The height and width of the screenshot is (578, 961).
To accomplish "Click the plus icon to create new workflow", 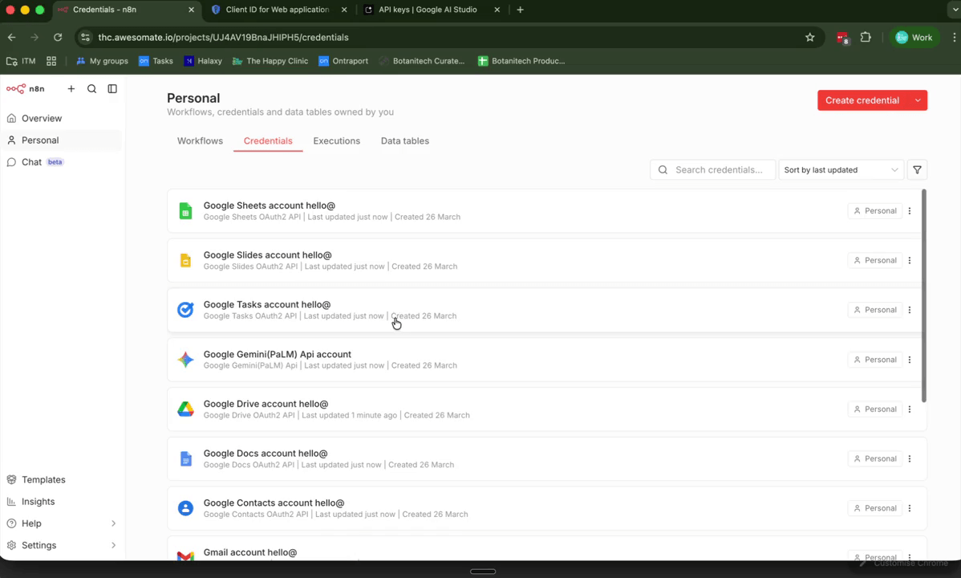I will coord(71,88).
